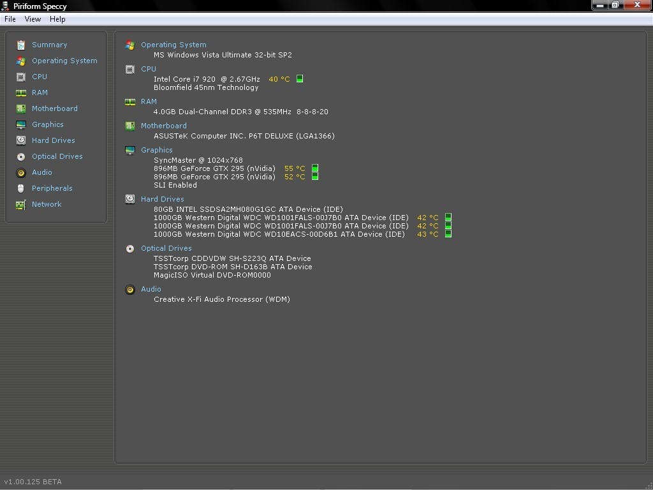Screen dimensions: 653x490
Task: Click the CPU chip icon in sidebar
Action: coord(21,77)
